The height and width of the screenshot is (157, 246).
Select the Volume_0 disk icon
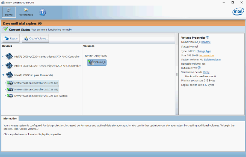[x=91, y=62]
